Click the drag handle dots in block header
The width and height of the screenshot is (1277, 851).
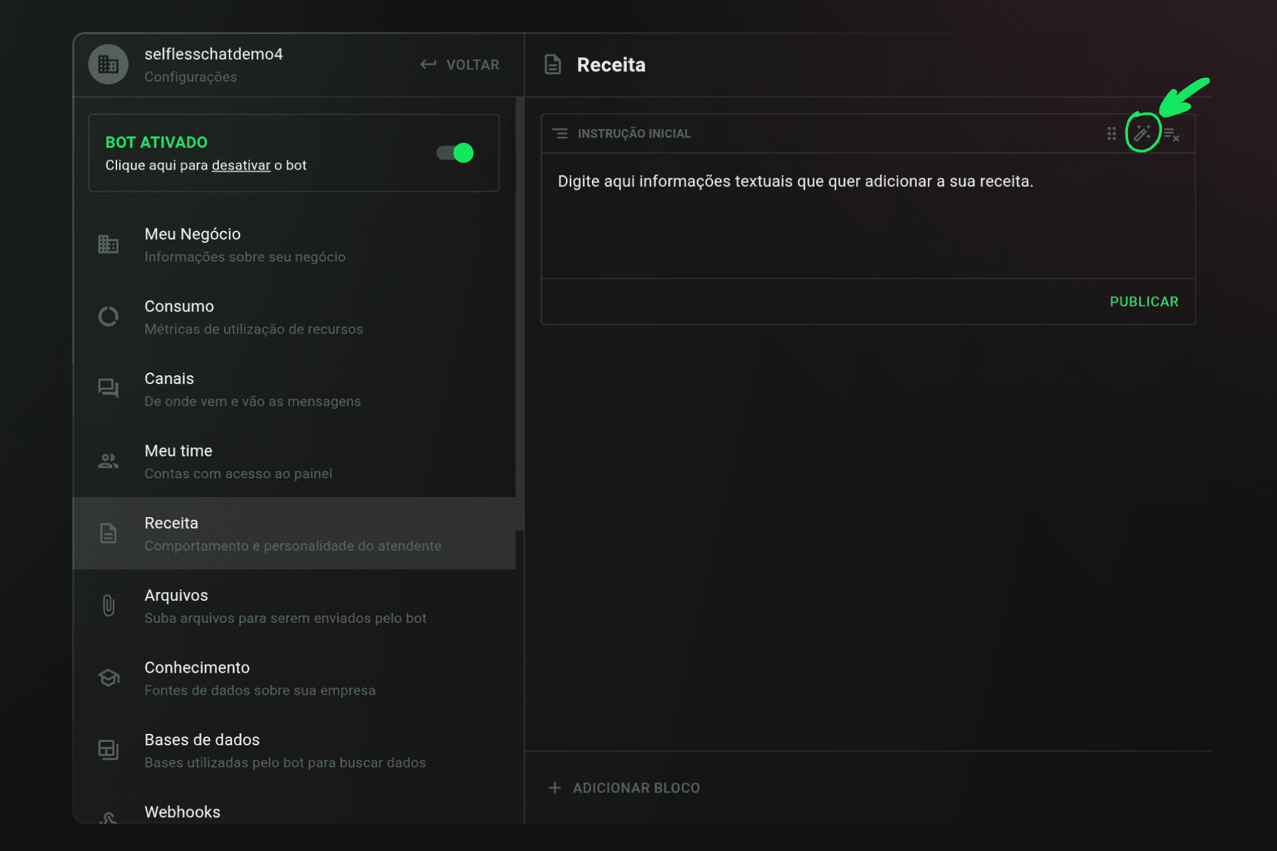pos(1111,134)
